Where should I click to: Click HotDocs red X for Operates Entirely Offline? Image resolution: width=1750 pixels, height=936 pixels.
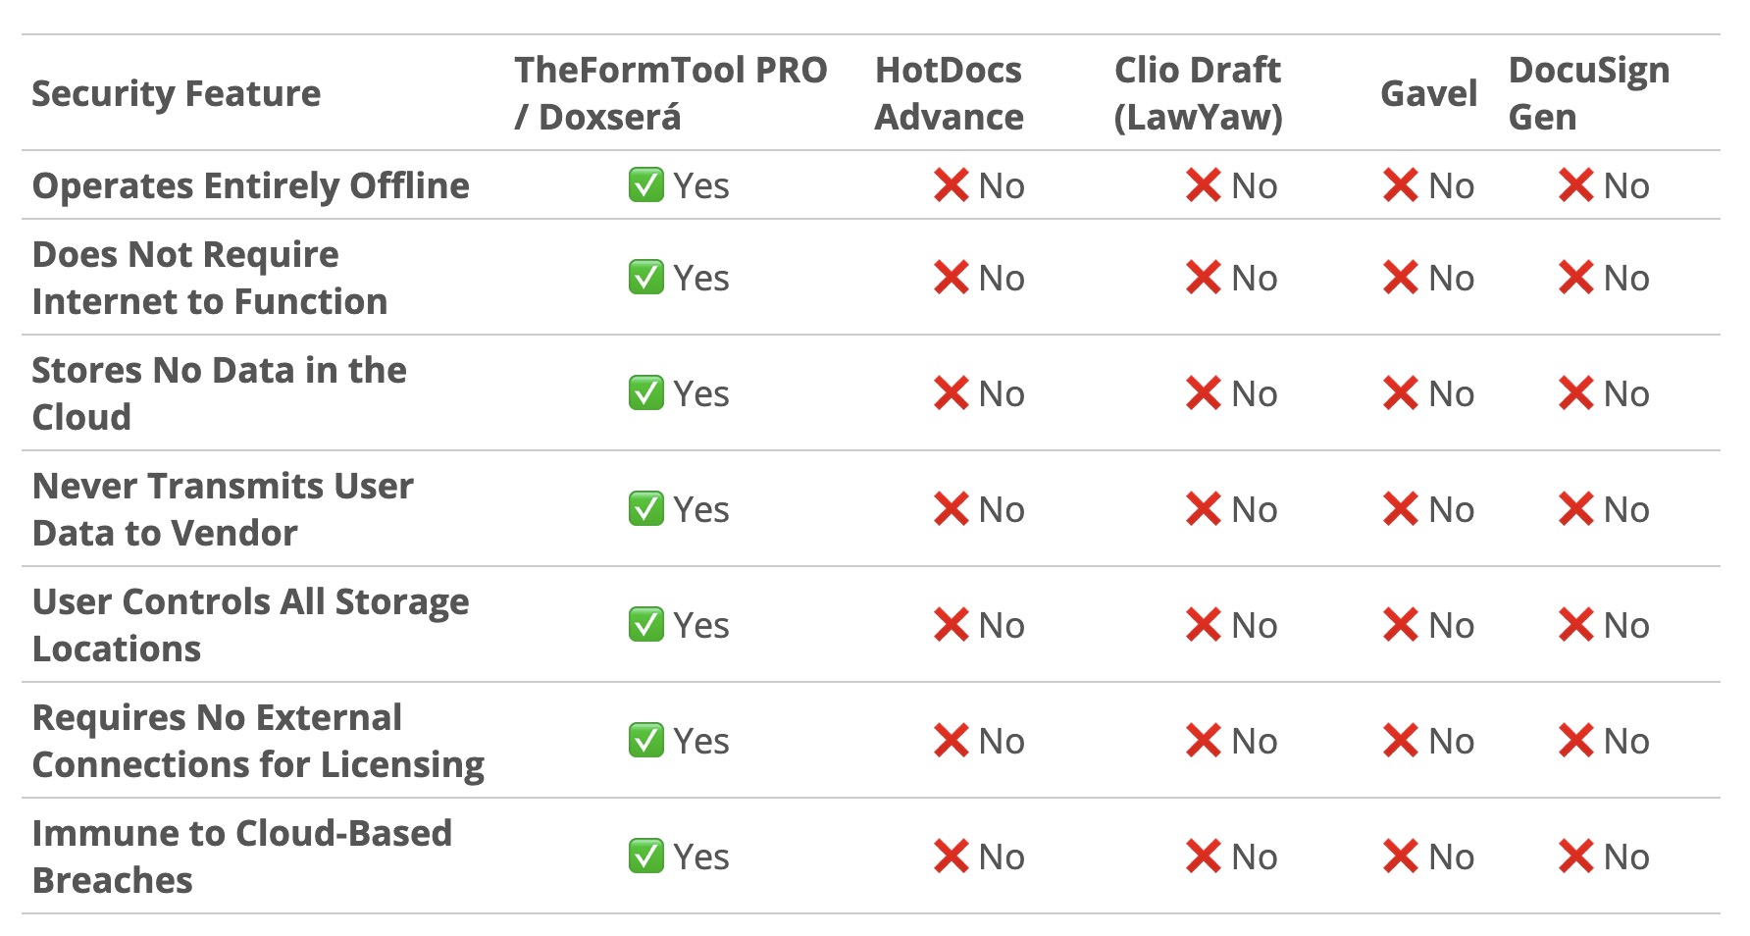[951, 185]
